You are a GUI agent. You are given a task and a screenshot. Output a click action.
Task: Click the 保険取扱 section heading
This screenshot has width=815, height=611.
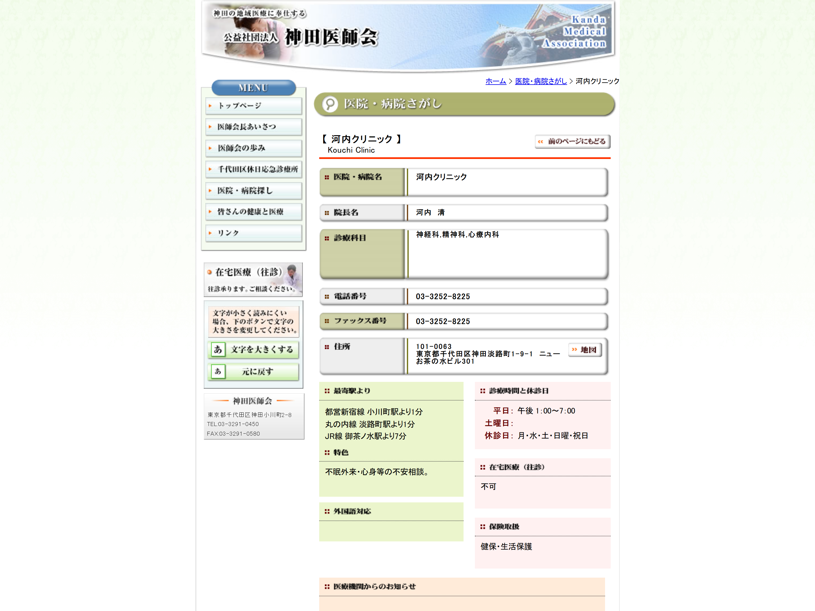coord(504,527)
